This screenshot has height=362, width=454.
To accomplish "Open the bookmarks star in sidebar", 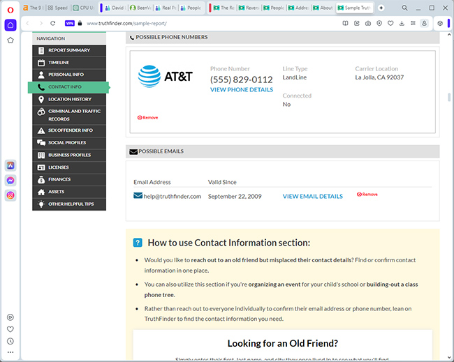I will [10, 40].
